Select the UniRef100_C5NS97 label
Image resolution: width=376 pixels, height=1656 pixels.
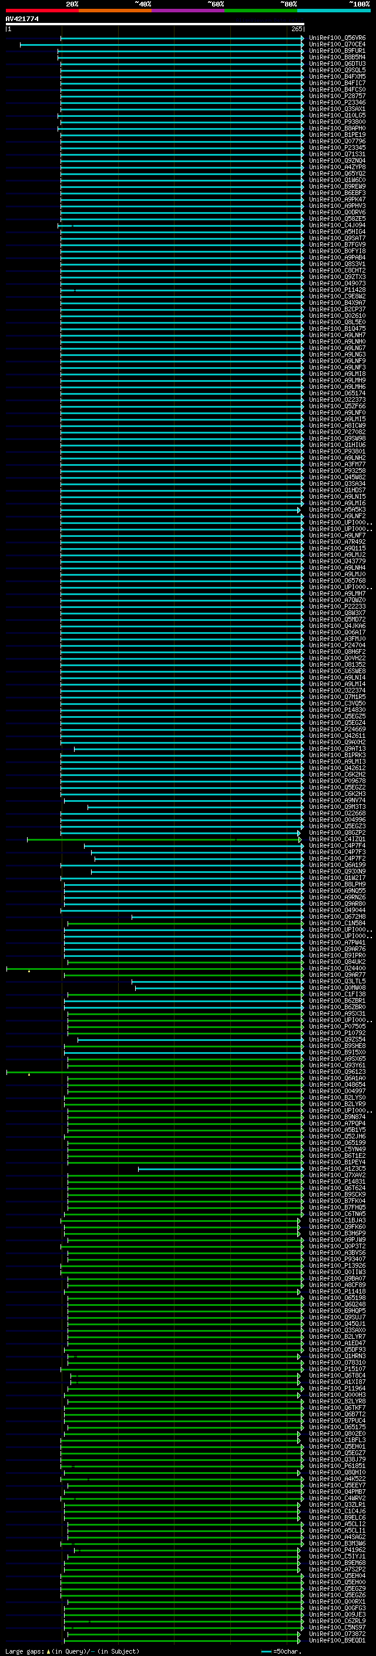[x=337, y=1627]
